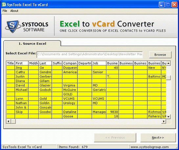Select the cell containing Michael

(22, 90)
